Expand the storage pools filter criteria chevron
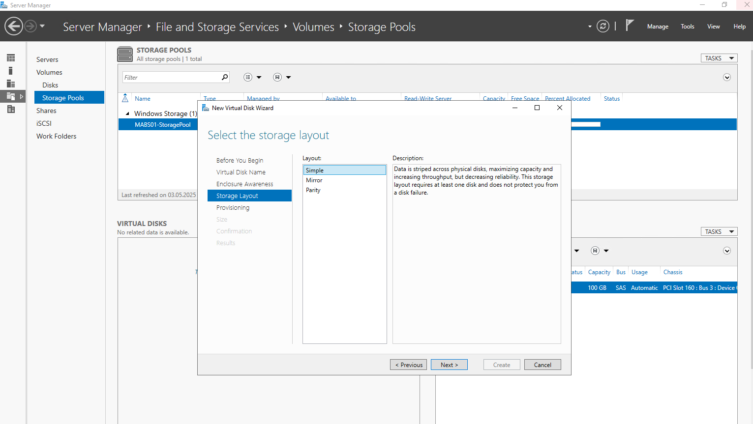 [727, 77]
